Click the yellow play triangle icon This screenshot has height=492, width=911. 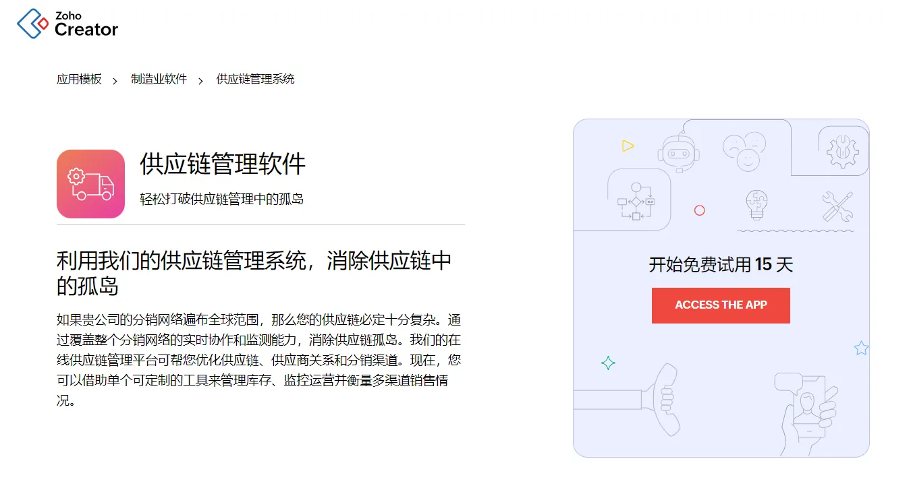pyautogui.click(x=628, y=146)
